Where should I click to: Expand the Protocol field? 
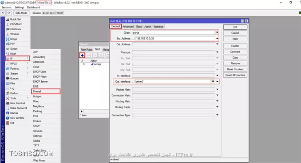click(217, 52)
